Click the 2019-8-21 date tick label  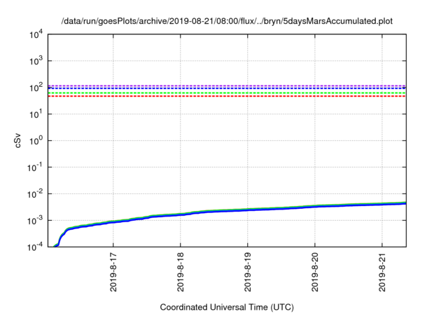coord(382,272)
